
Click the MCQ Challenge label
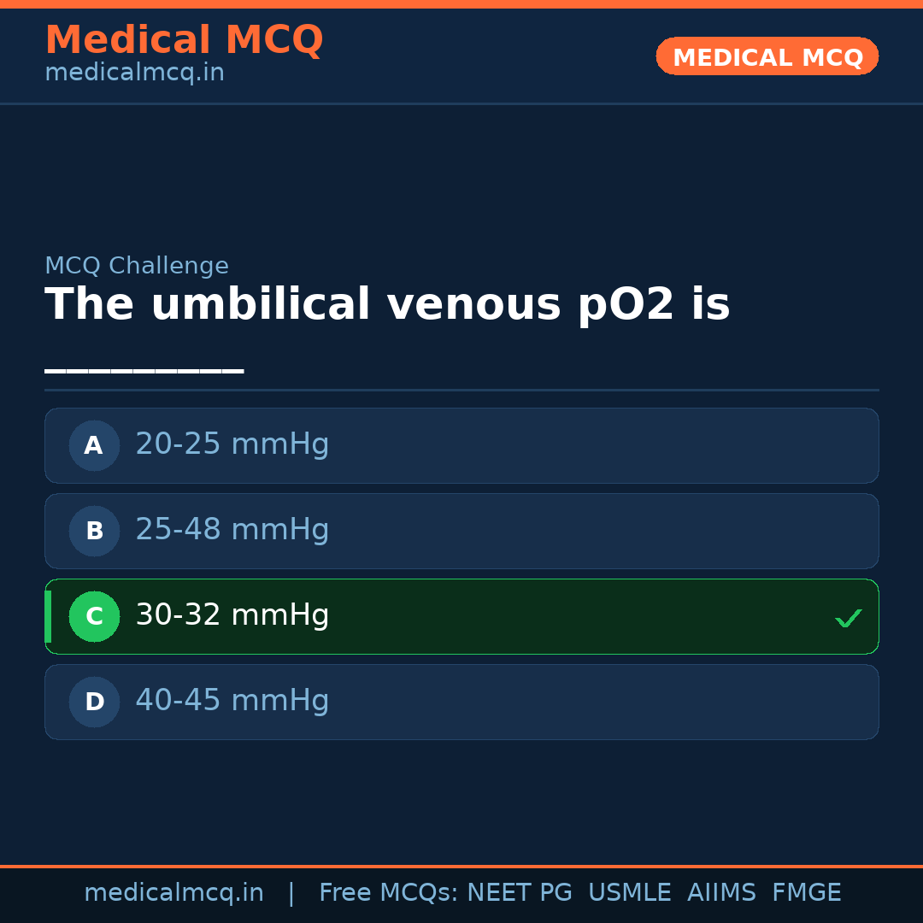(137, 266)
